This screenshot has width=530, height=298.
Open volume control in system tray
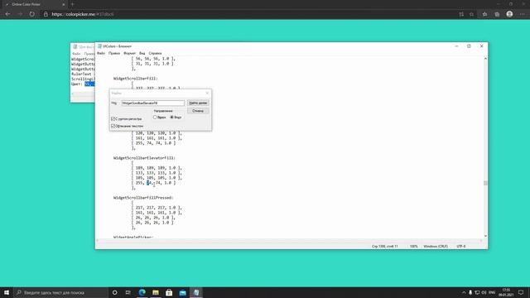pyautogui.click(x=484, y=292)
